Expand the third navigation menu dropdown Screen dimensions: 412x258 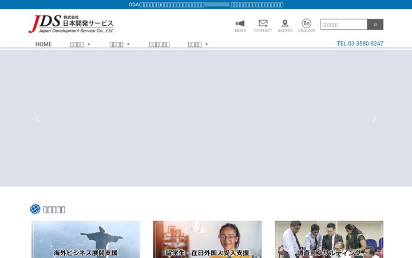pos(120,44)
